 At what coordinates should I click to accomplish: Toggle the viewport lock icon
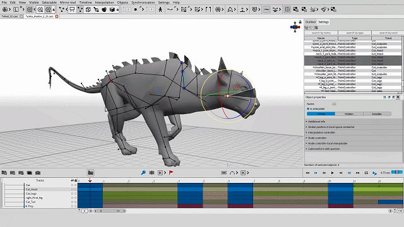(x=300, y=22)
